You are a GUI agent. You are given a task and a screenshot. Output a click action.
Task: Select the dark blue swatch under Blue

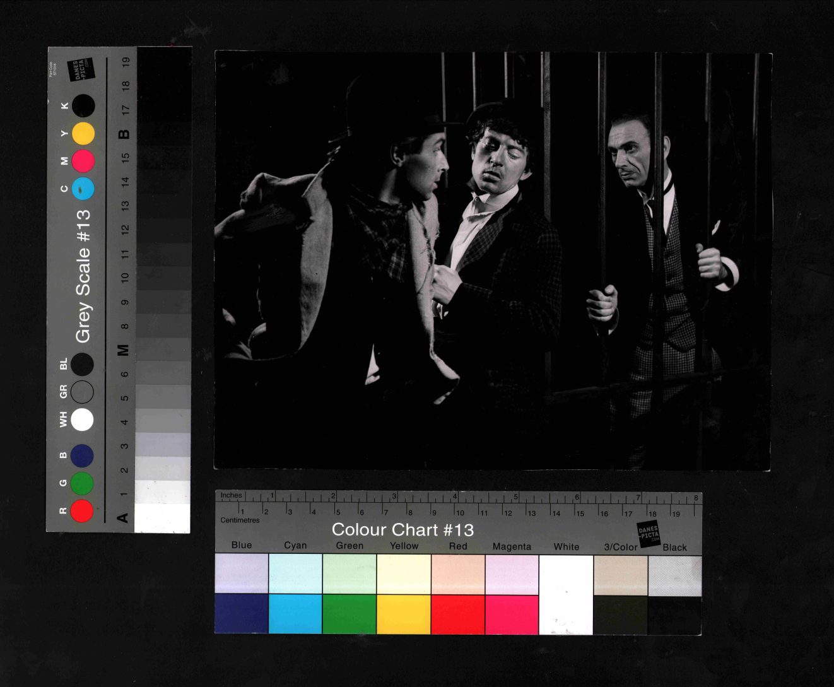241,614
